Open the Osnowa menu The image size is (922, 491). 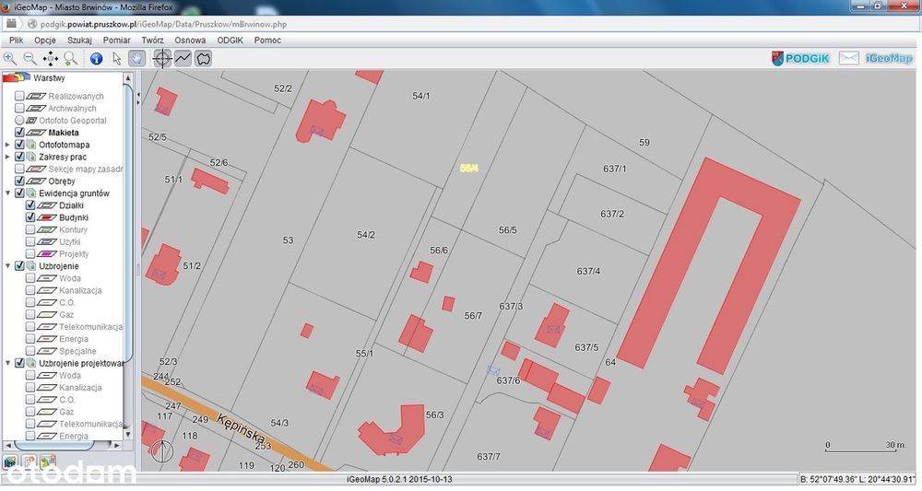pyautogui.click(x=190, y=40)
